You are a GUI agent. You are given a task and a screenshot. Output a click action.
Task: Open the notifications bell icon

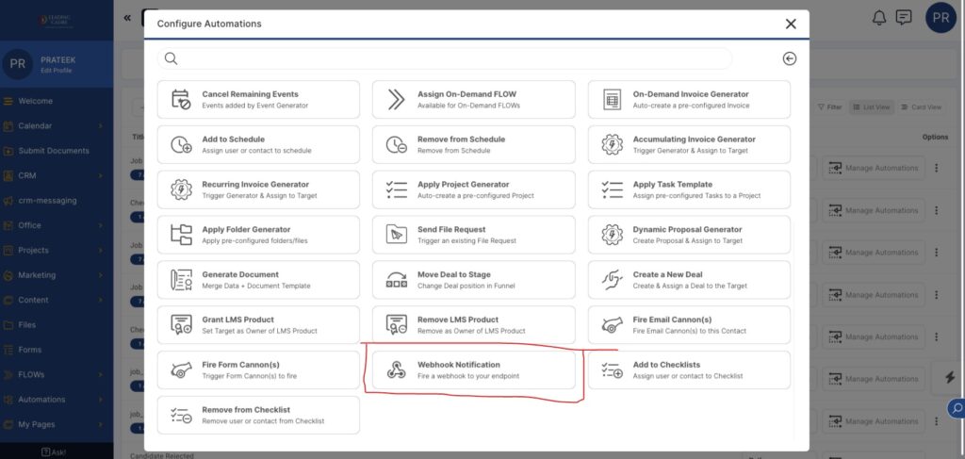(879, 18)
